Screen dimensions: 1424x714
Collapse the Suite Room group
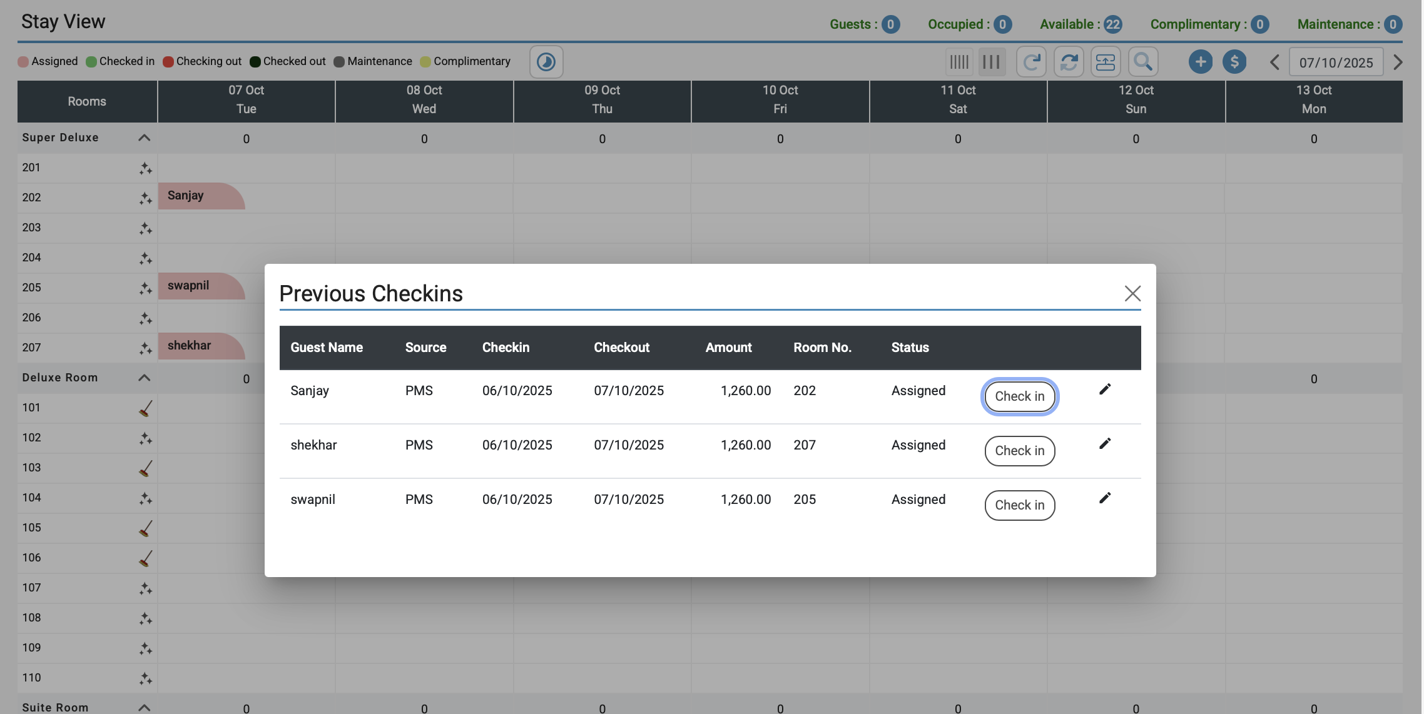pyautogui.click(x=144, y=707)
